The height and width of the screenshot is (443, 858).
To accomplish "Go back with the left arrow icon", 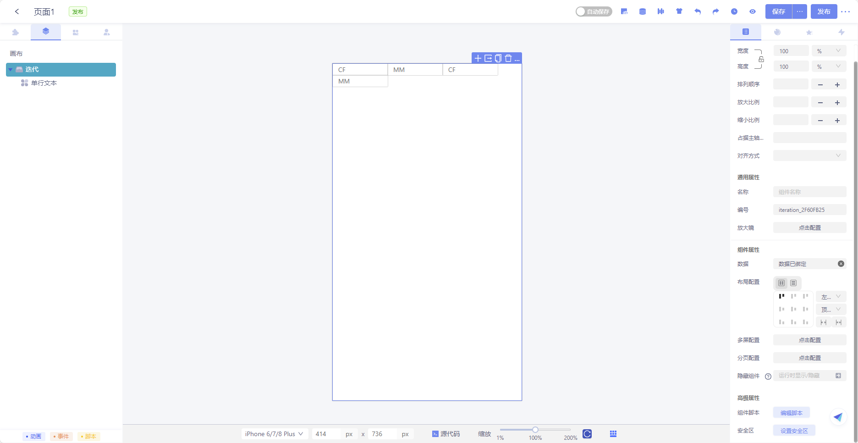I will (17, 11).
